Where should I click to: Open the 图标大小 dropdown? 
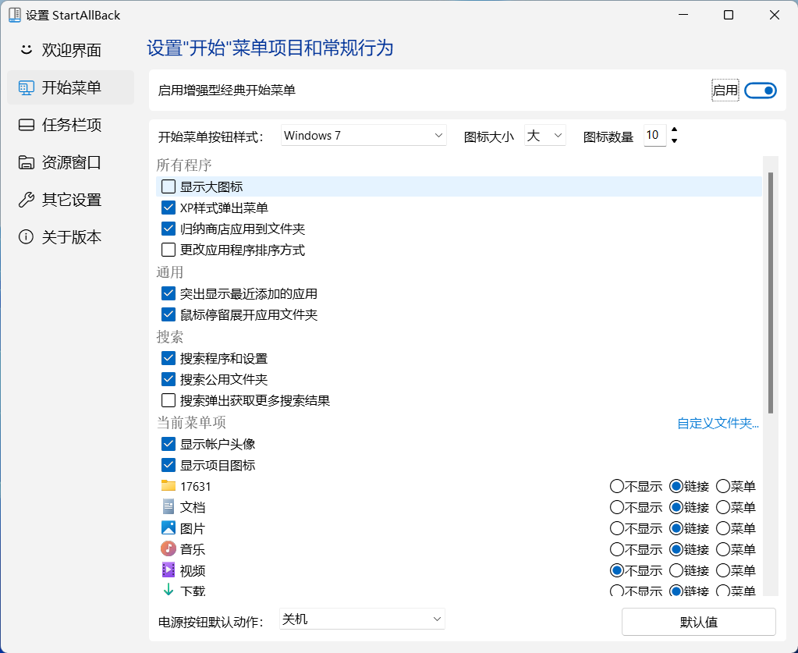point(544,136)
